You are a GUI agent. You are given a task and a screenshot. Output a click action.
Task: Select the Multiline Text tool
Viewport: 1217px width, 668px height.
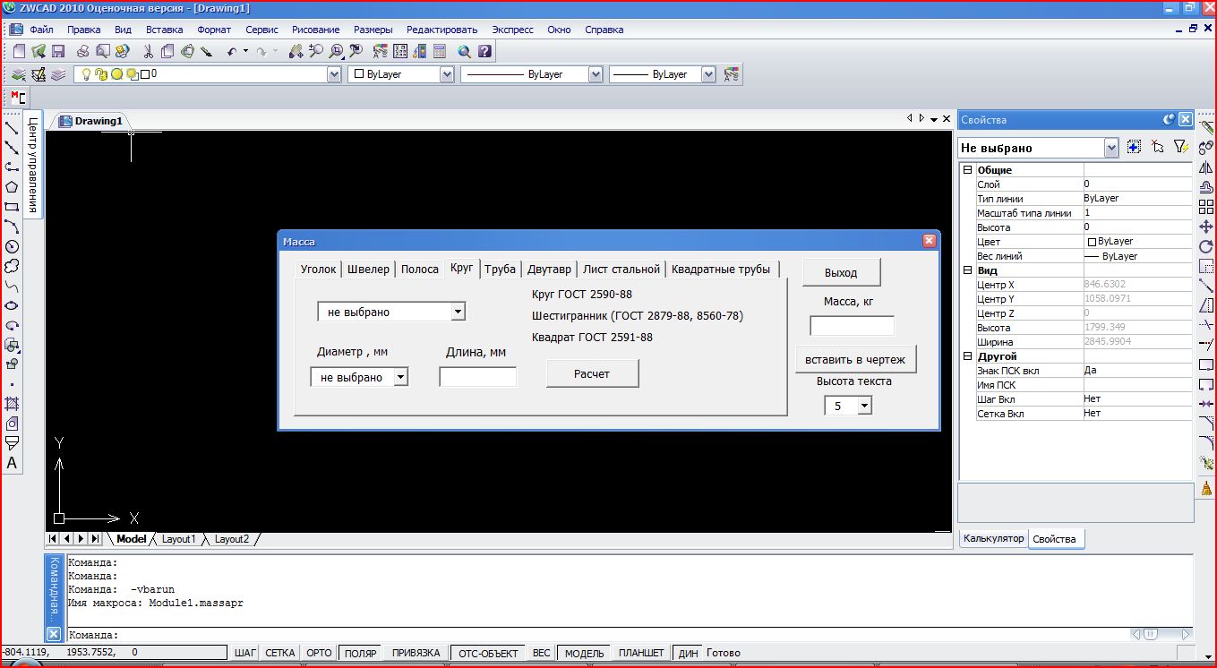coord(12,463)
